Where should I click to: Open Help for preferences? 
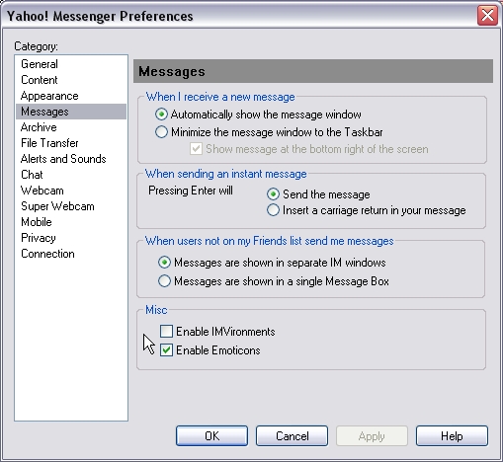(452, 436)
